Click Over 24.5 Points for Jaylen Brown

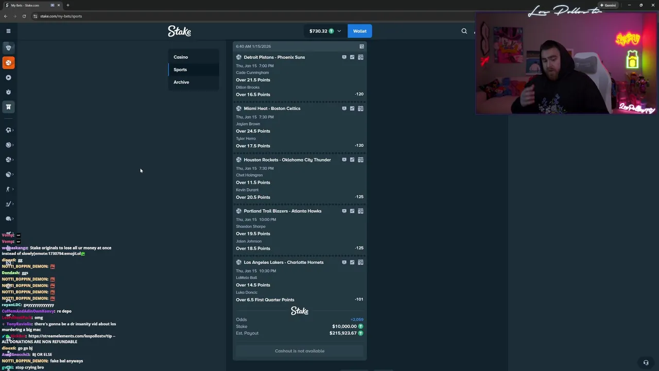253,131
